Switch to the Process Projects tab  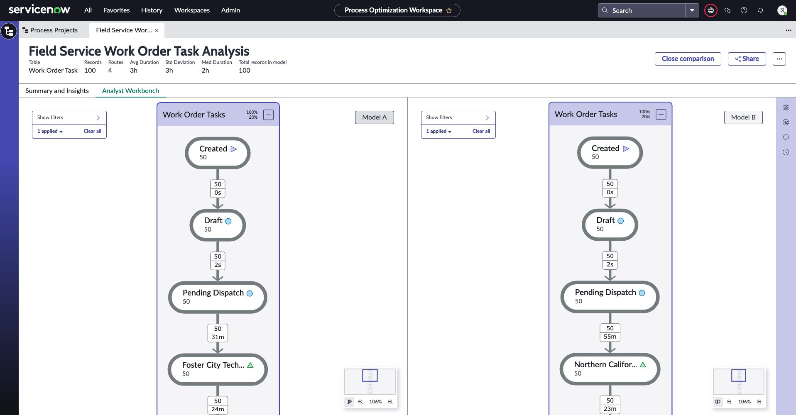pyautogui.click(x=50, y=30)
